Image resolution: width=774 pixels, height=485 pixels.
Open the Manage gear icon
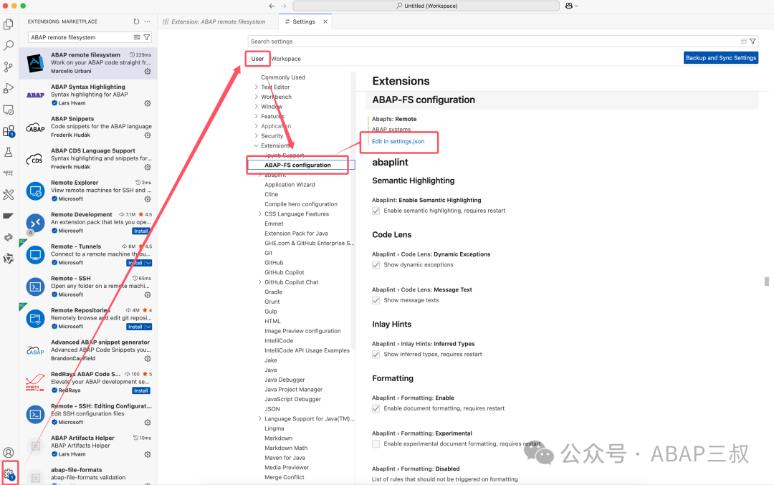(9, 474)
